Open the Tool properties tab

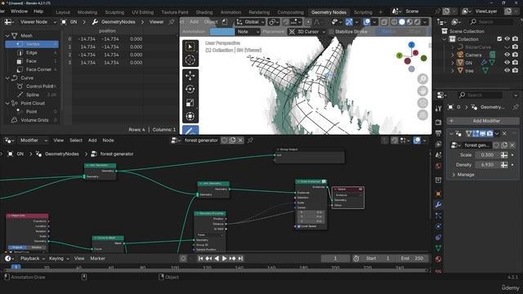pyautogui.click(x=439, y=109)
